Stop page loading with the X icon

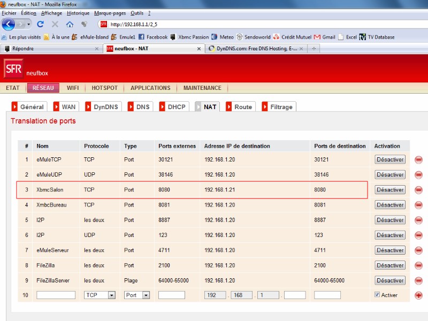[55, 24]
